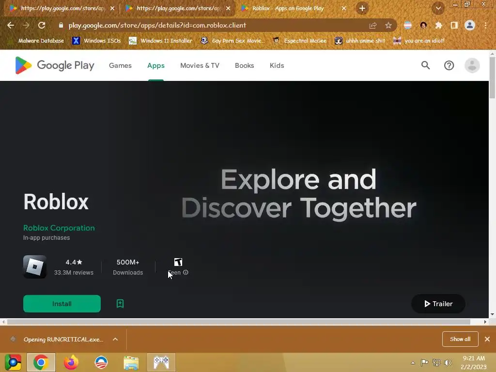Show all downloads
Viewport: 496px width, 372px height.
pos(460,339)
